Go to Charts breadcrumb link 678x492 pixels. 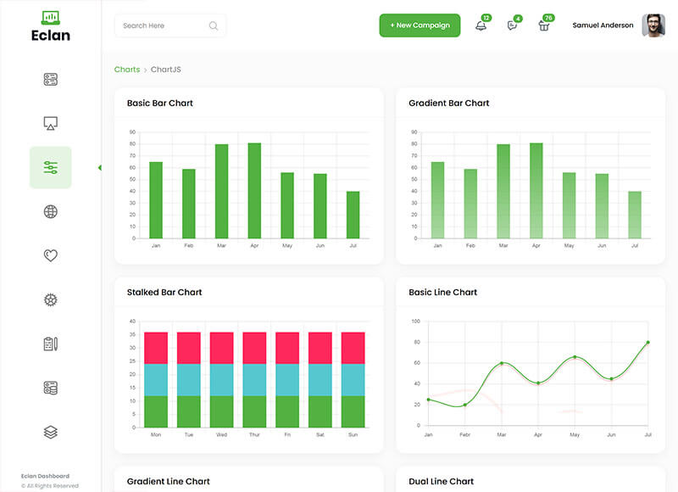click(127, 70)
